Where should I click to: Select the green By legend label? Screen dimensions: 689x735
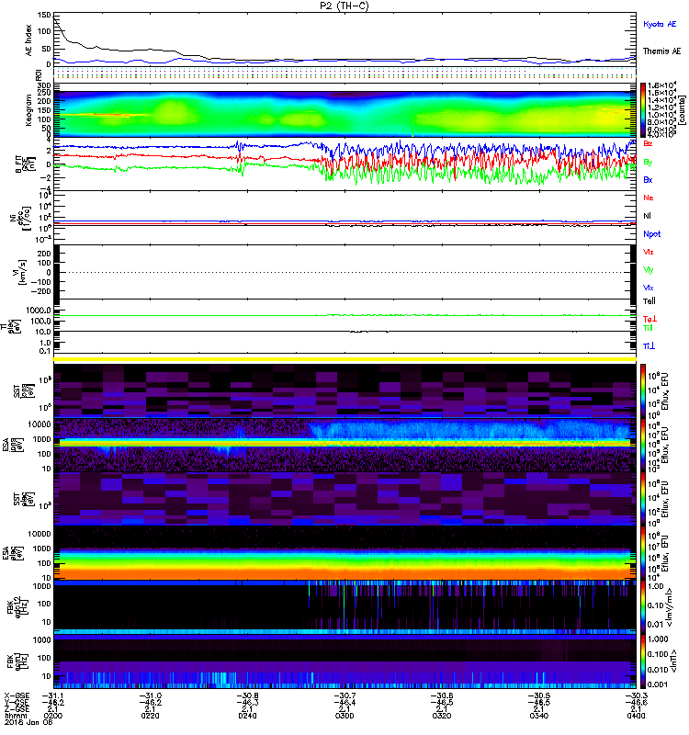[x=648, y=163]
